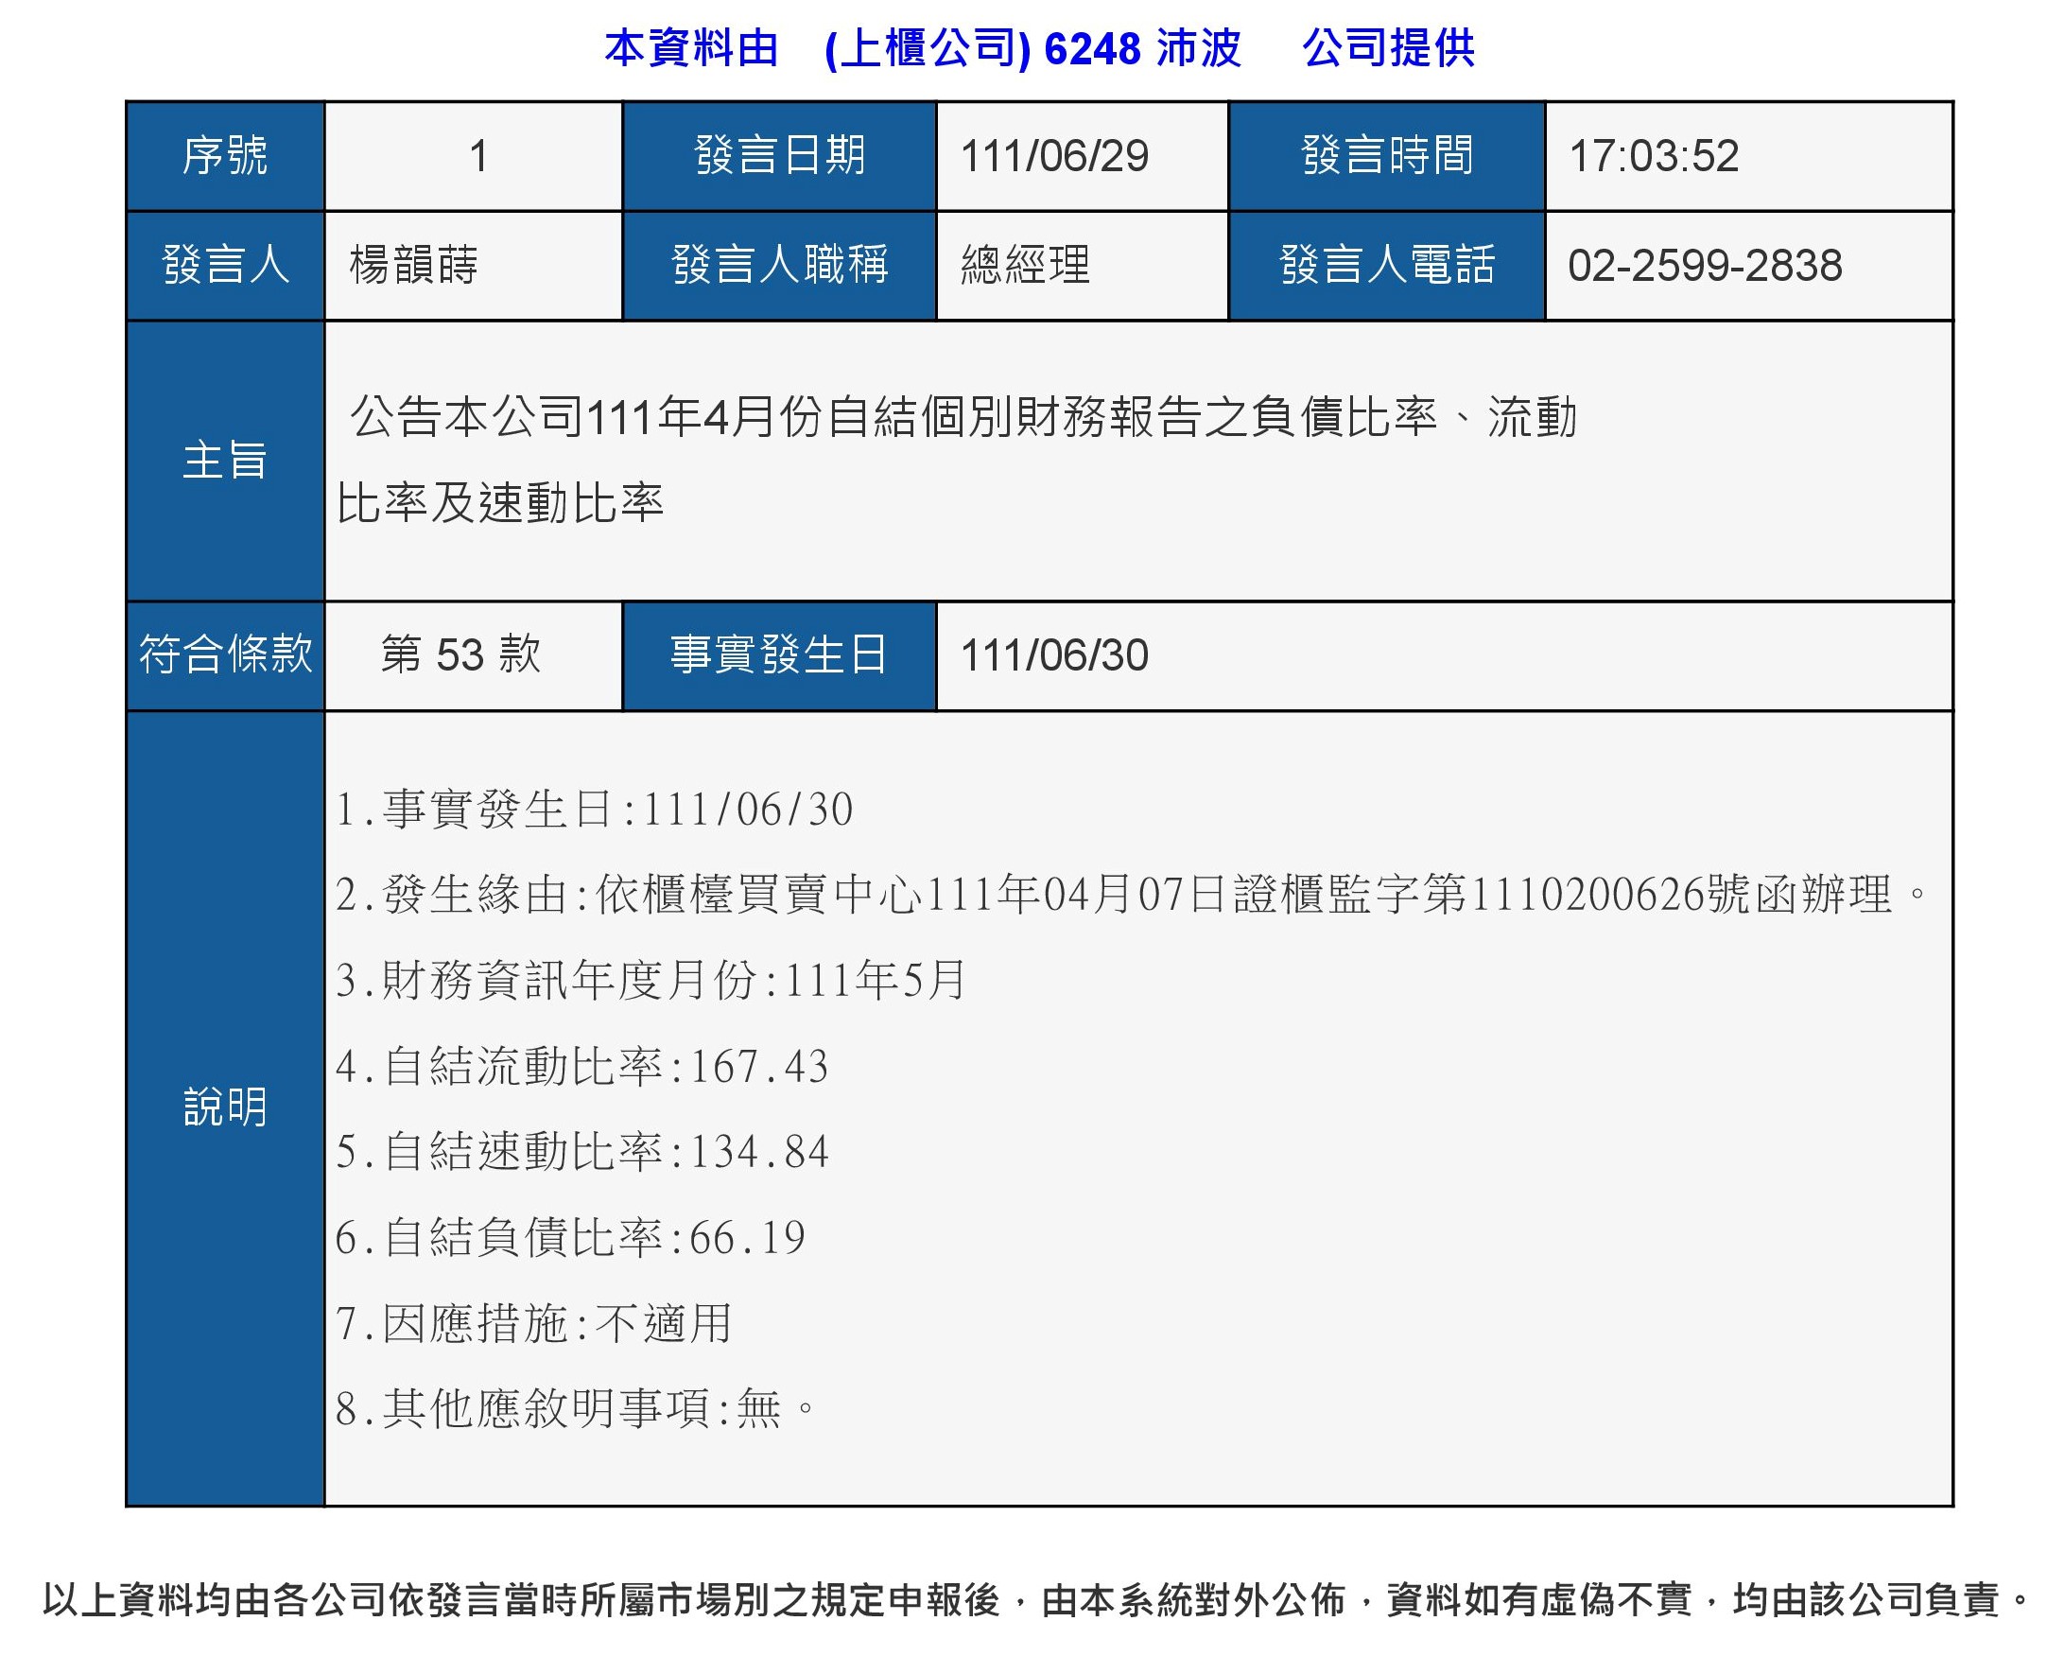Click the '發言日期' header cell
Screen dimensions: 2047x1656
point(779,155)
